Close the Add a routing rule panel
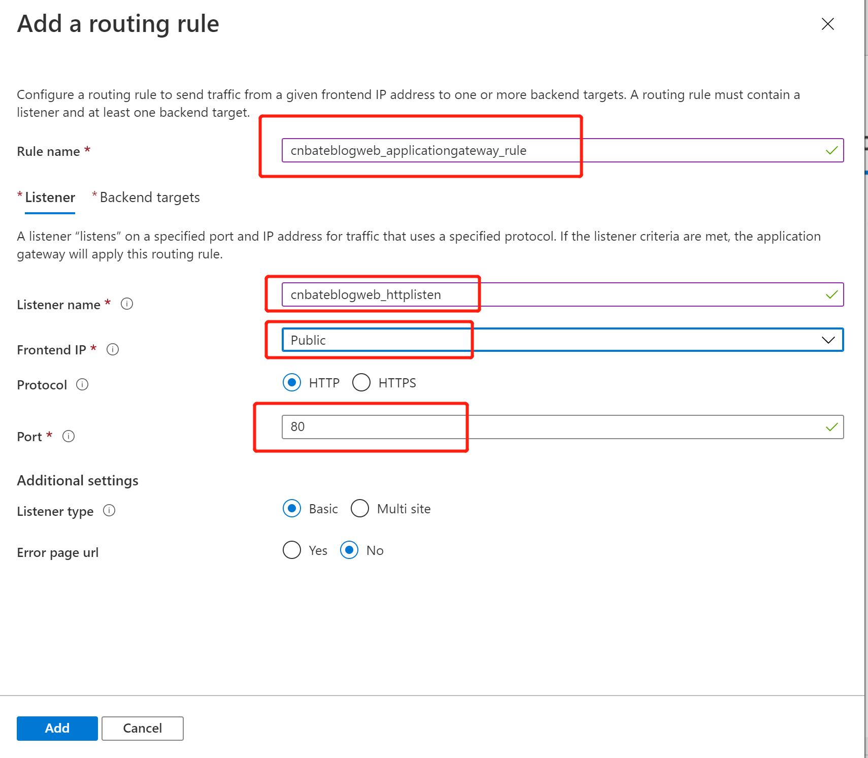 point(827,24)
